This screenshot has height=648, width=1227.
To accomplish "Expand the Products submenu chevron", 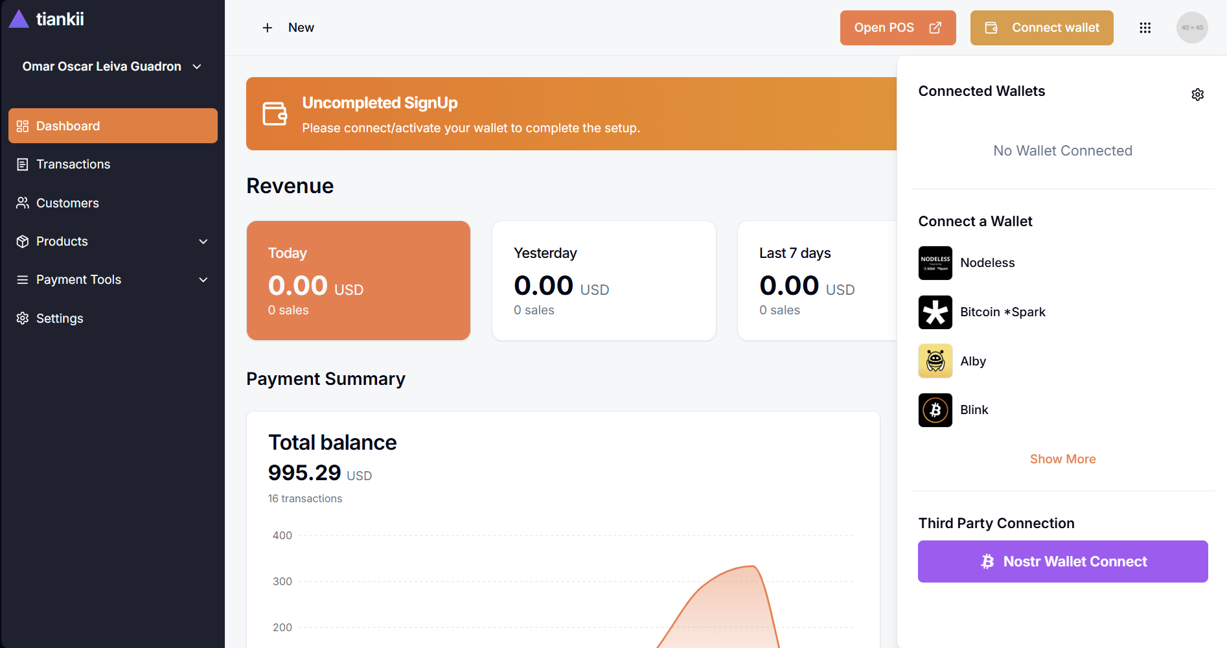I will click(x=203, y=242).
